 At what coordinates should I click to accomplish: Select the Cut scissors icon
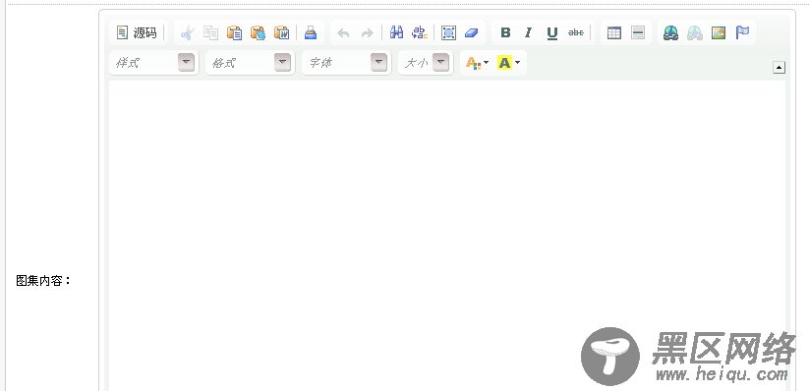pyautogui.click(x=188, y=33)
